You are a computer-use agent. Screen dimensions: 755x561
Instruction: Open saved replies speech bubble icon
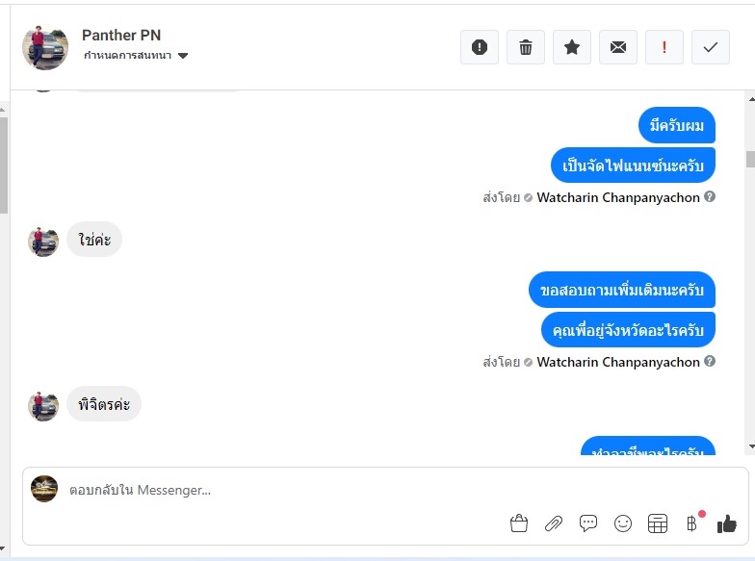pos(587,523)
